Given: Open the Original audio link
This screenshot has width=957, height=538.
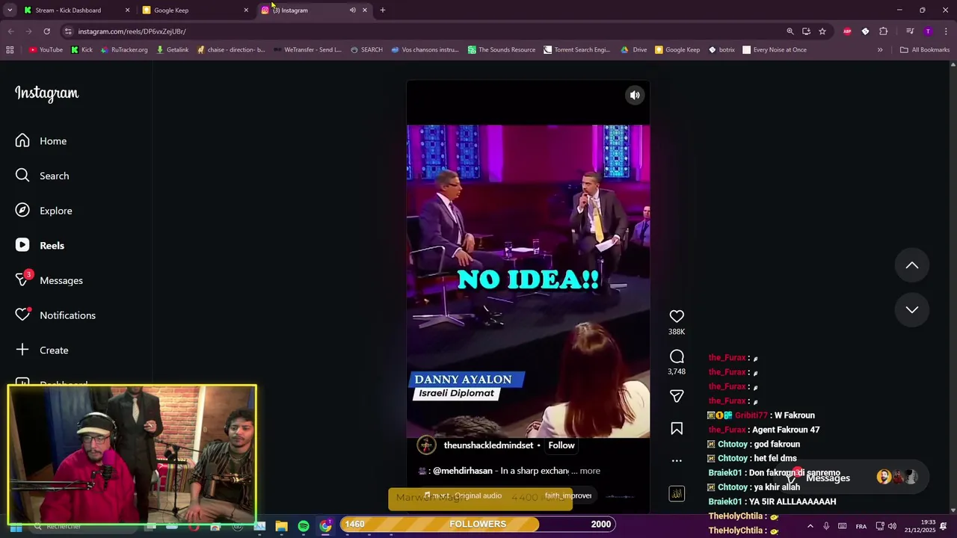Looking at the screenshot, I should pos(478,495).
